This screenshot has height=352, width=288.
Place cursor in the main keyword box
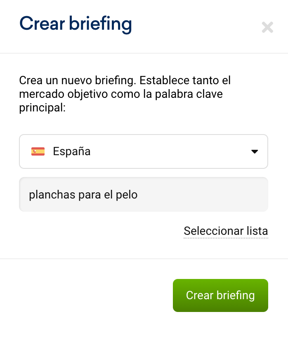pos(144,194)
